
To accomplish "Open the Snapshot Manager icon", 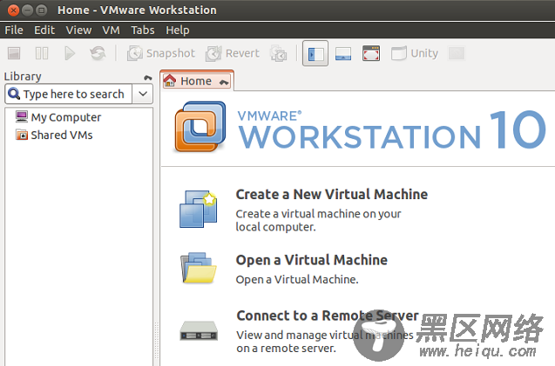I will [278, 53].
